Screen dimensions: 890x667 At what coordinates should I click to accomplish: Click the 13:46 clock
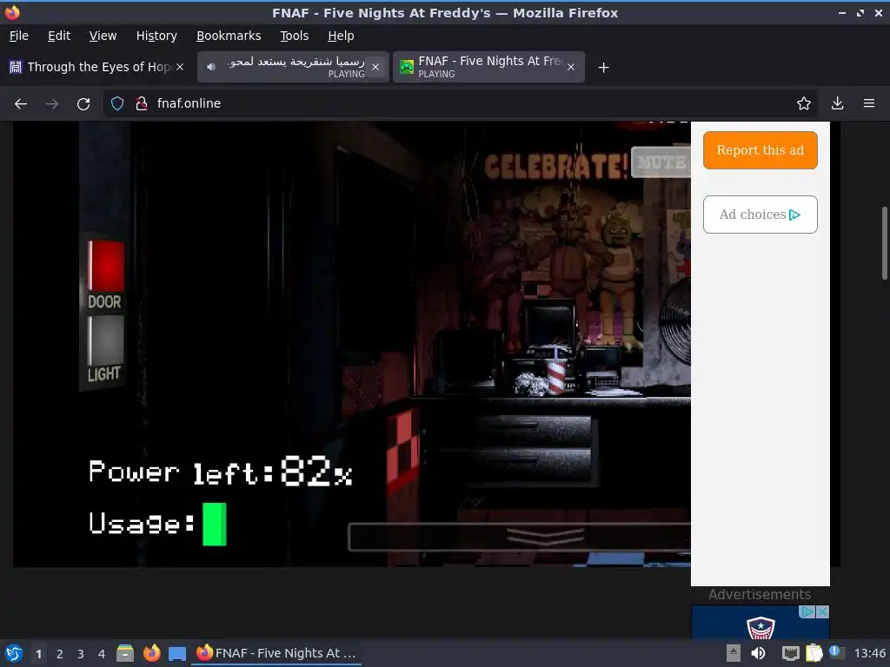pyautogui.click(x=869, y=653)
